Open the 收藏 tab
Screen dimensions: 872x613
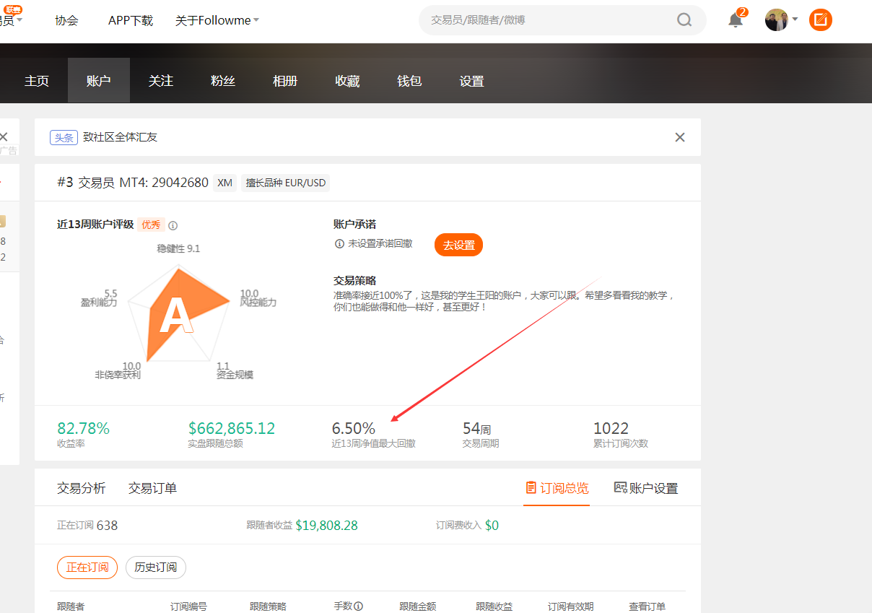347,81
